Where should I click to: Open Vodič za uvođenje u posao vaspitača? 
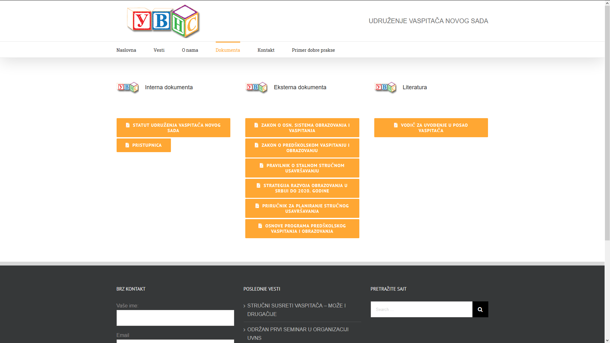pos(431,128)
